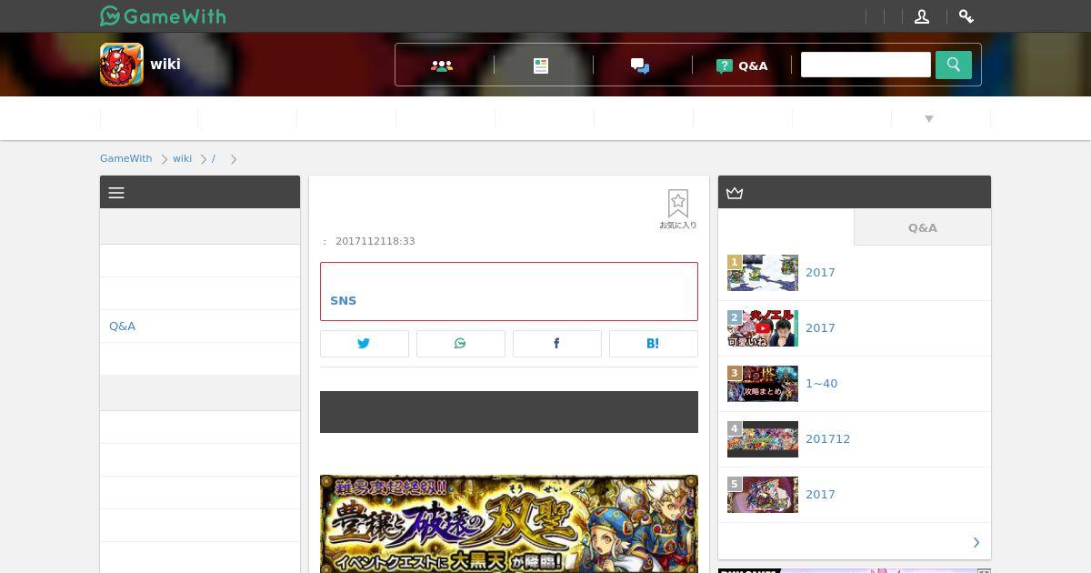Open rank 3 tower thumbnail
1091x573 pixels.
(763, 384)
